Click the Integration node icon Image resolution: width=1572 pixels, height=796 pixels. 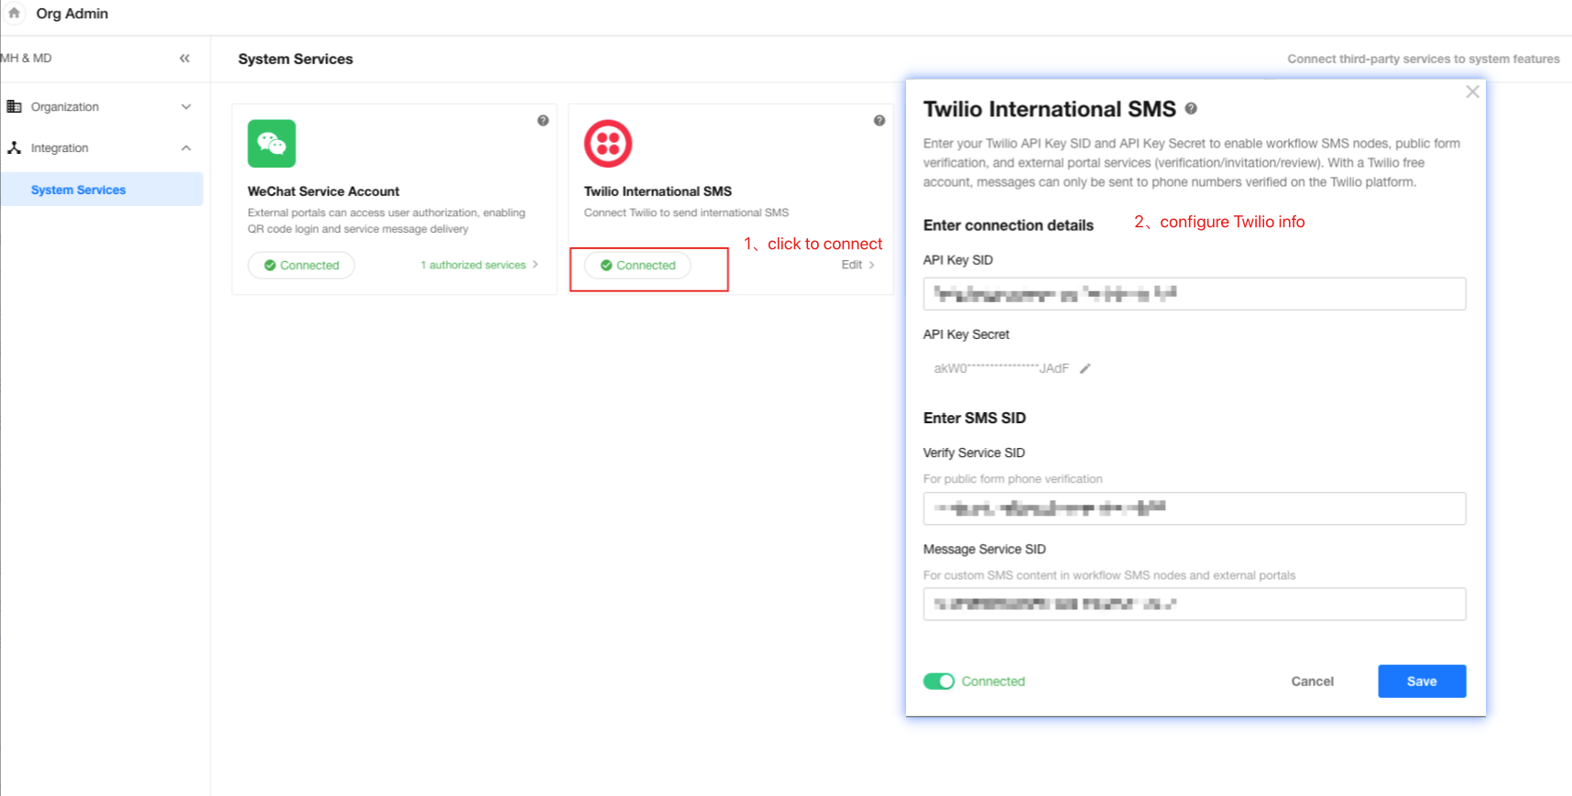tap(14, 147)
